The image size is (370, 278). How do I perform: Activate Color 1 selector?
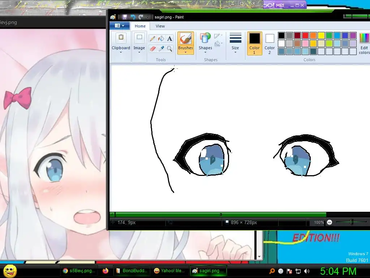pos(254,43)
